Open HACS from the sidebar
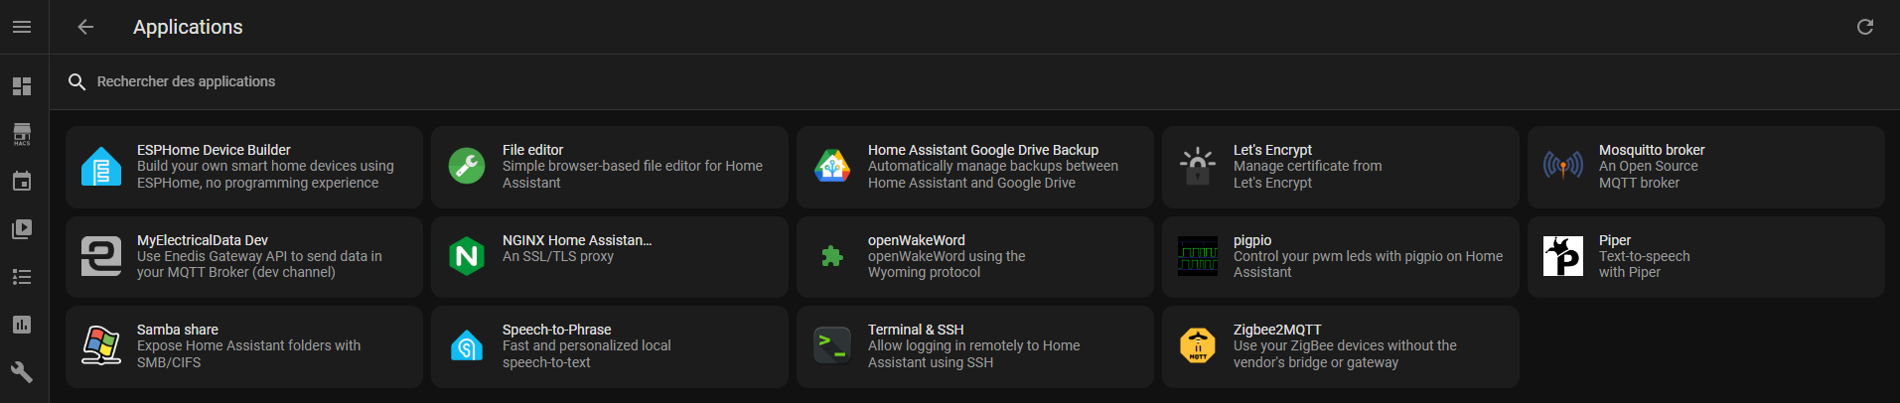Screen dimensions: 1900x403 pos(22,134)
